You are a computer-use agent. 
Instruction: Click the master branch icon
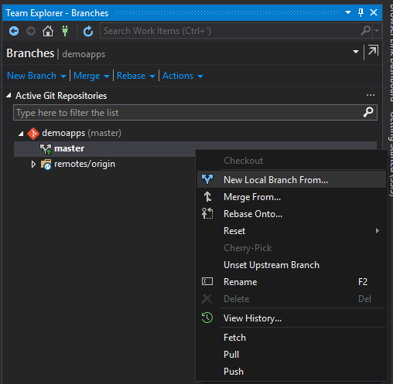46,149
